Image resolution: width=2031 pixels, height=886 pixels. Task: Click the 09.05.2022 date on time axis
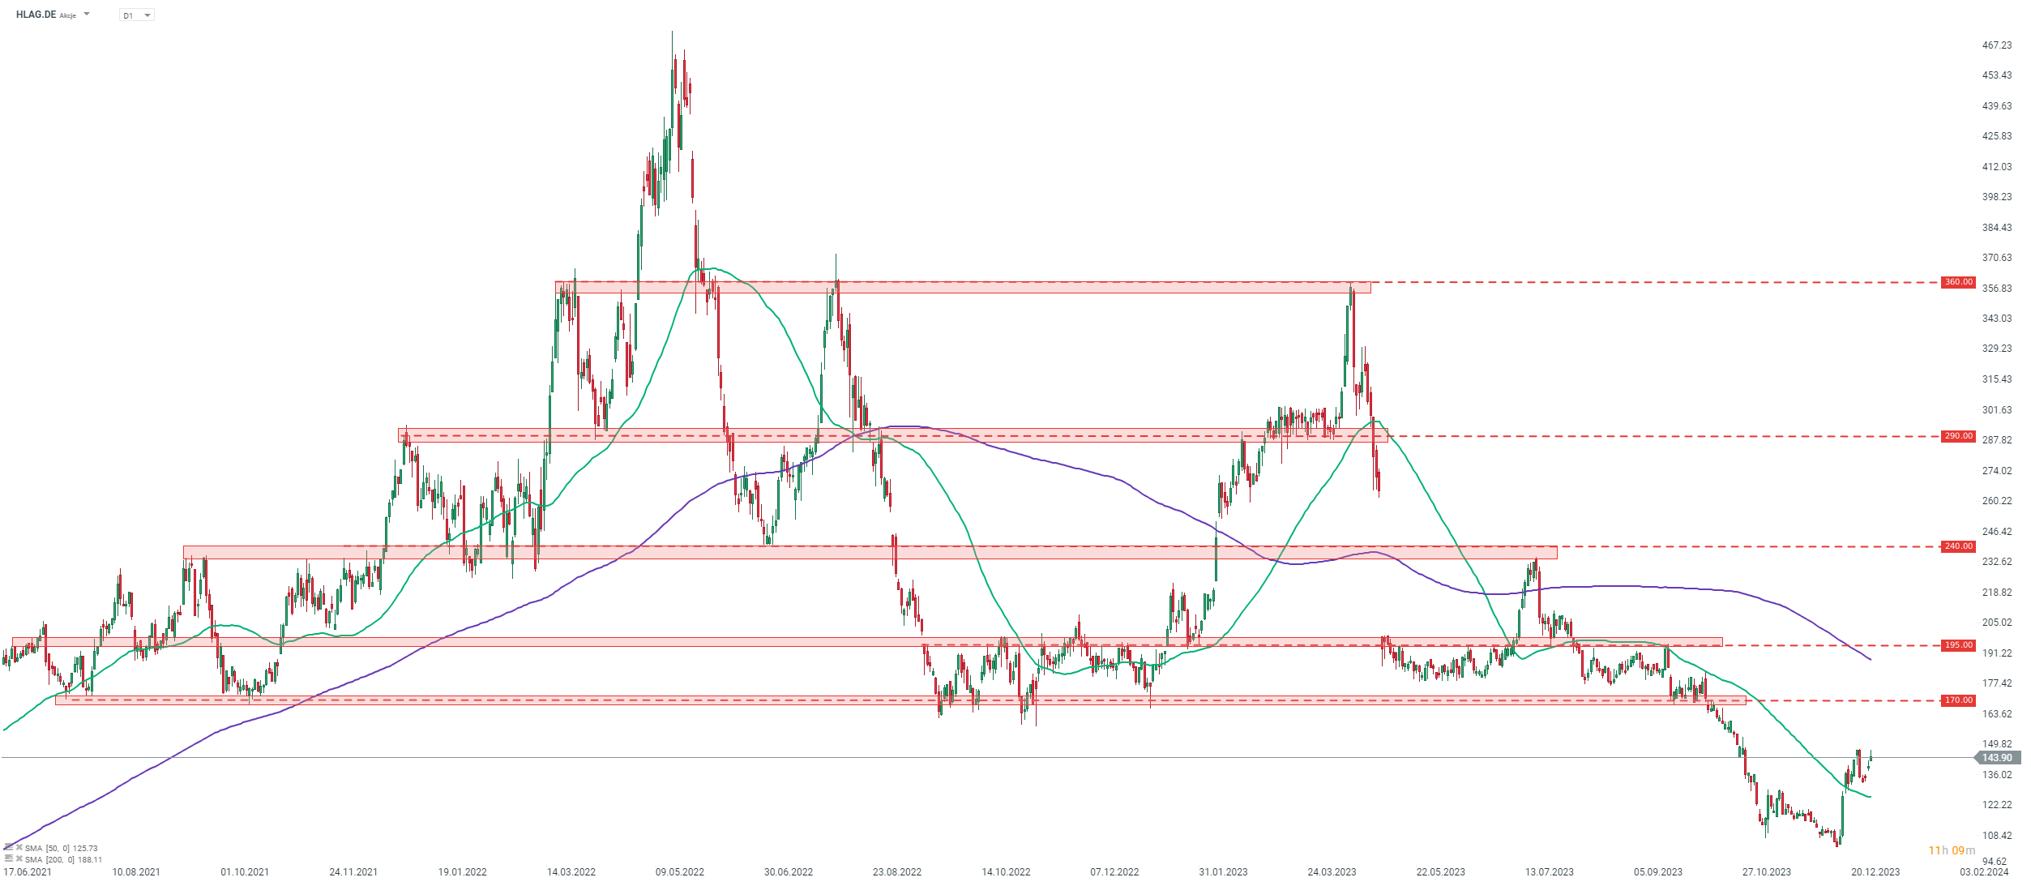679,872
